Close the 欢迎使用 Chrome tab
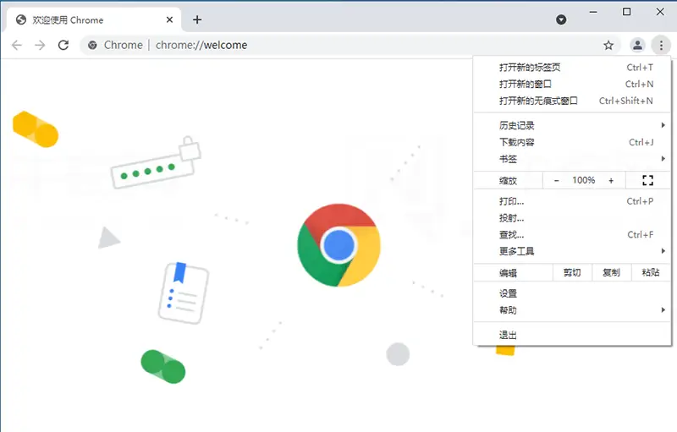This screenshot has width=677, height=432. [170, 19]
